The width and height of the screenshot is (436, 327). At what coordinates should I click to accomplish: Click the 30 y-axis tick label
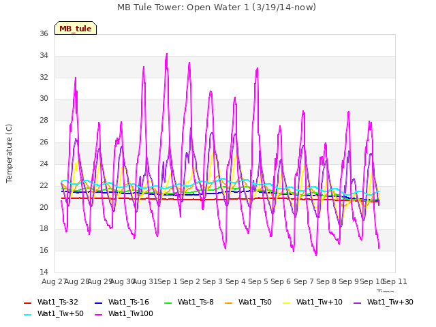click(44, 98)
